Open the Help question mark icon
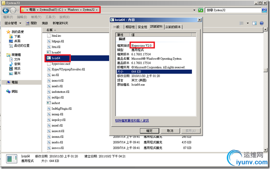 262,23
